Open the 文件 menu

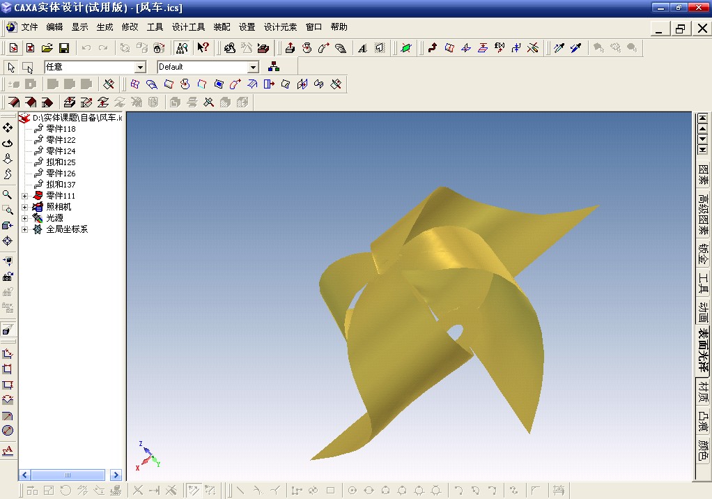[x=29, y=26]
